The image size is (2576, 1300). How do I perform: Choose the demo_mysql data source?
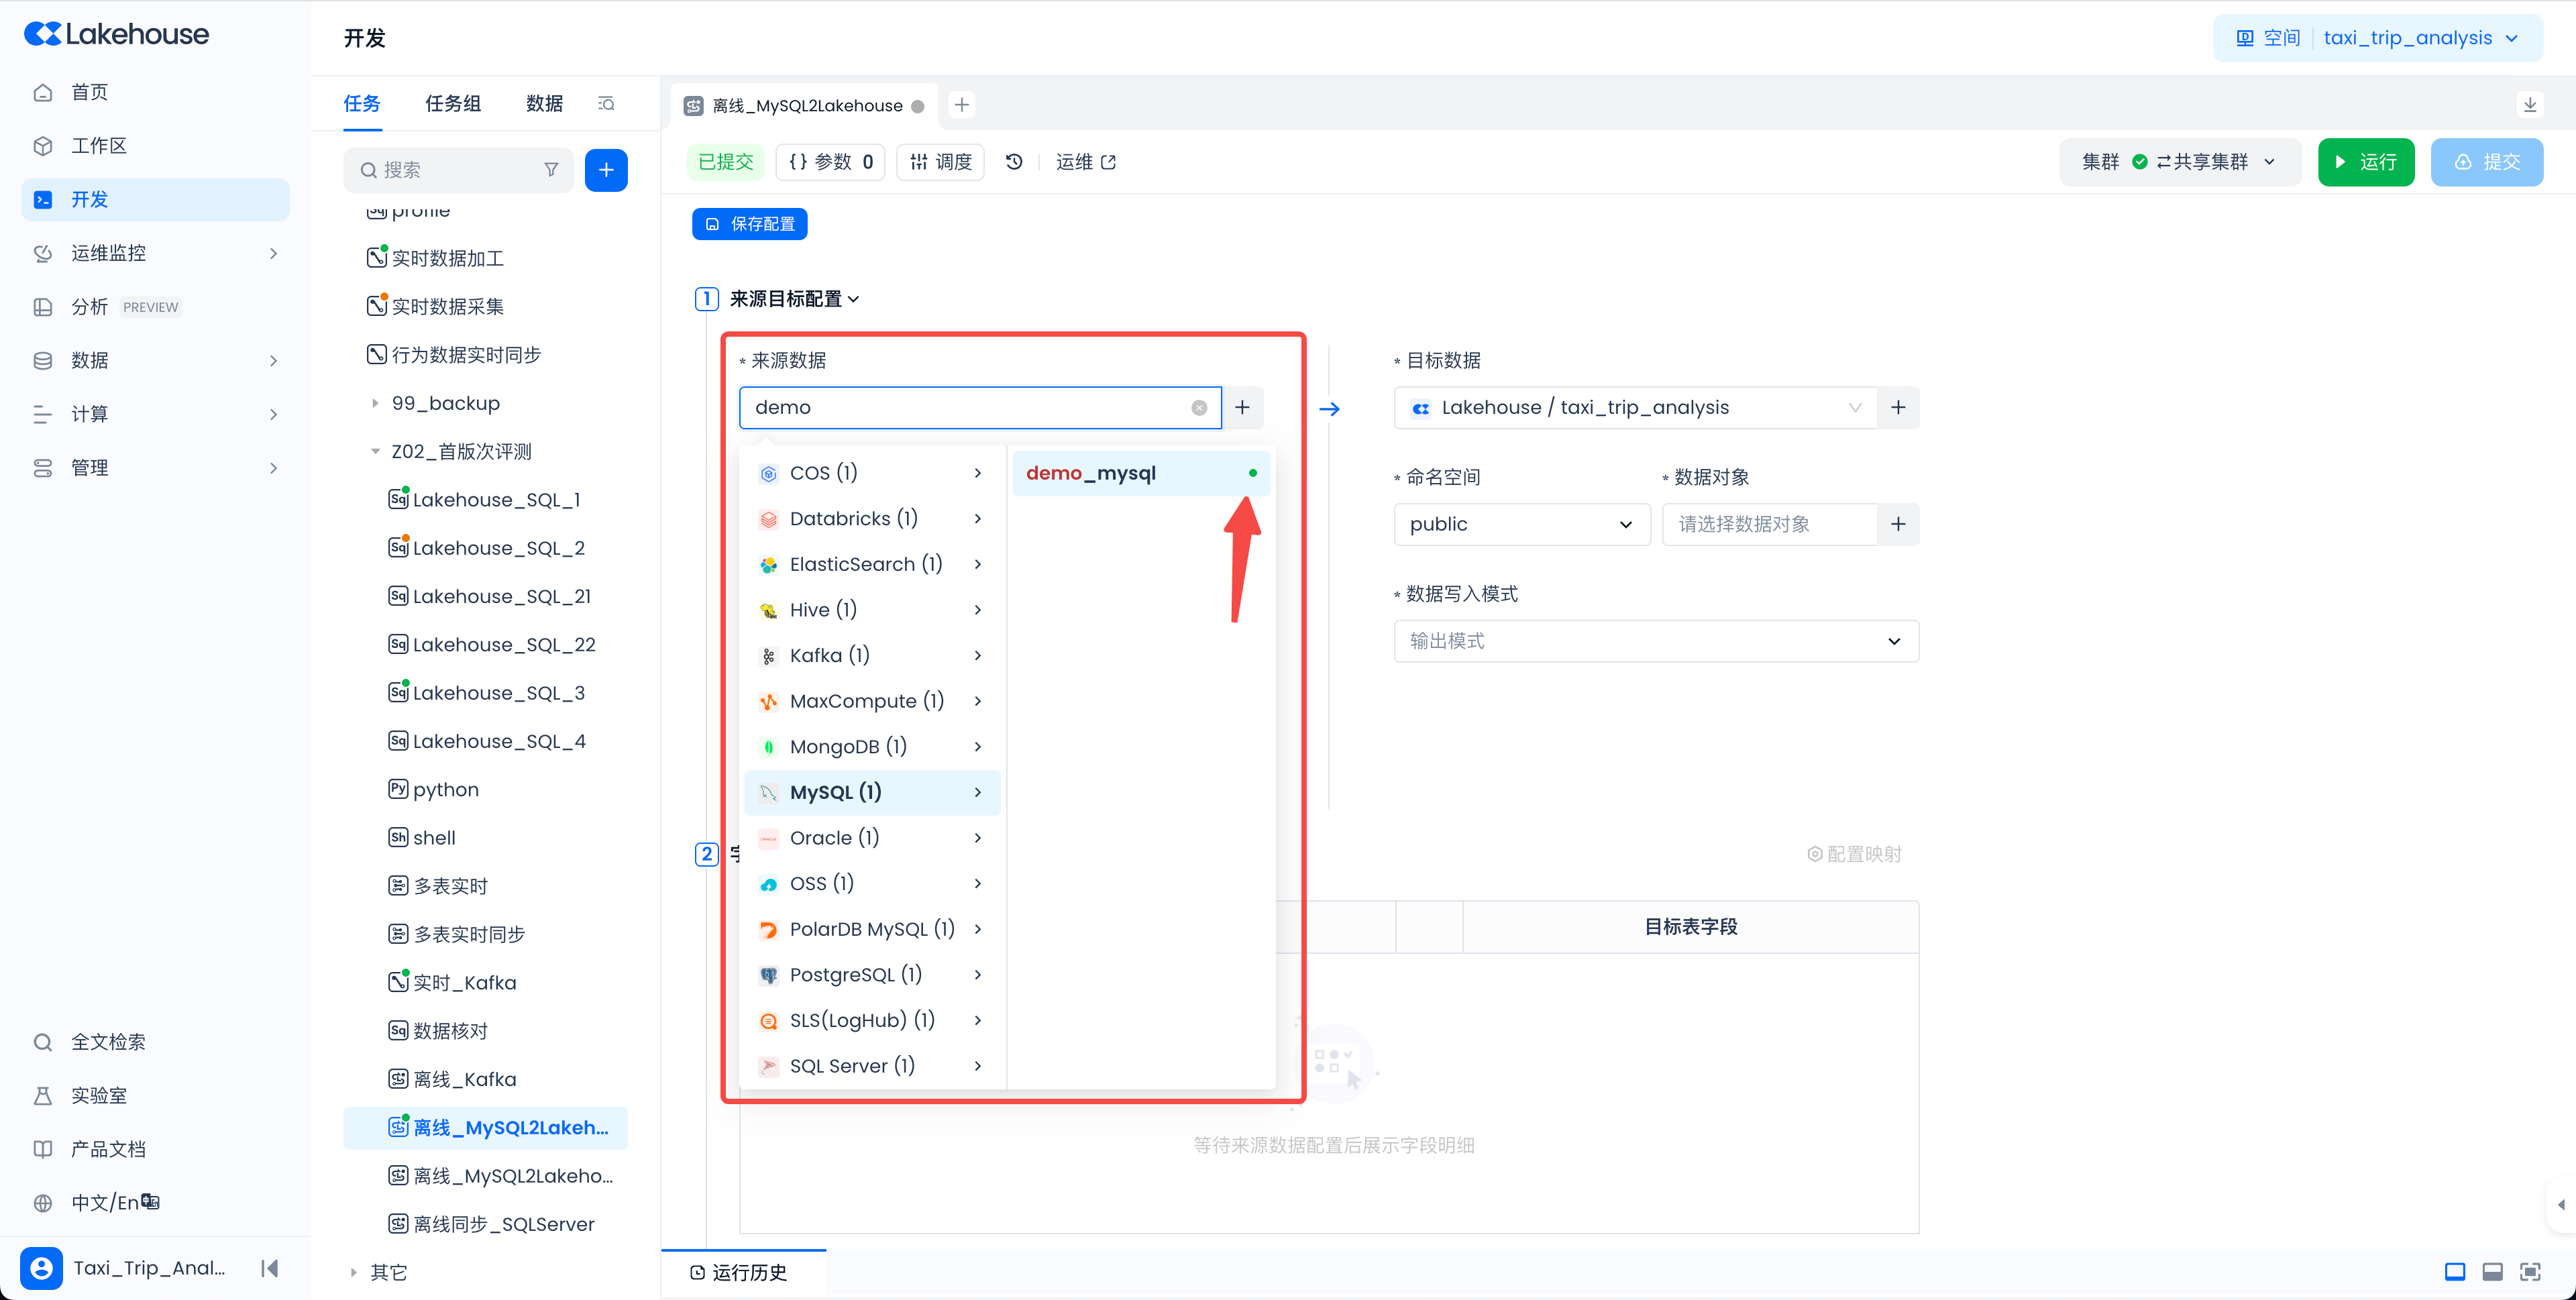click(1141, 473)
